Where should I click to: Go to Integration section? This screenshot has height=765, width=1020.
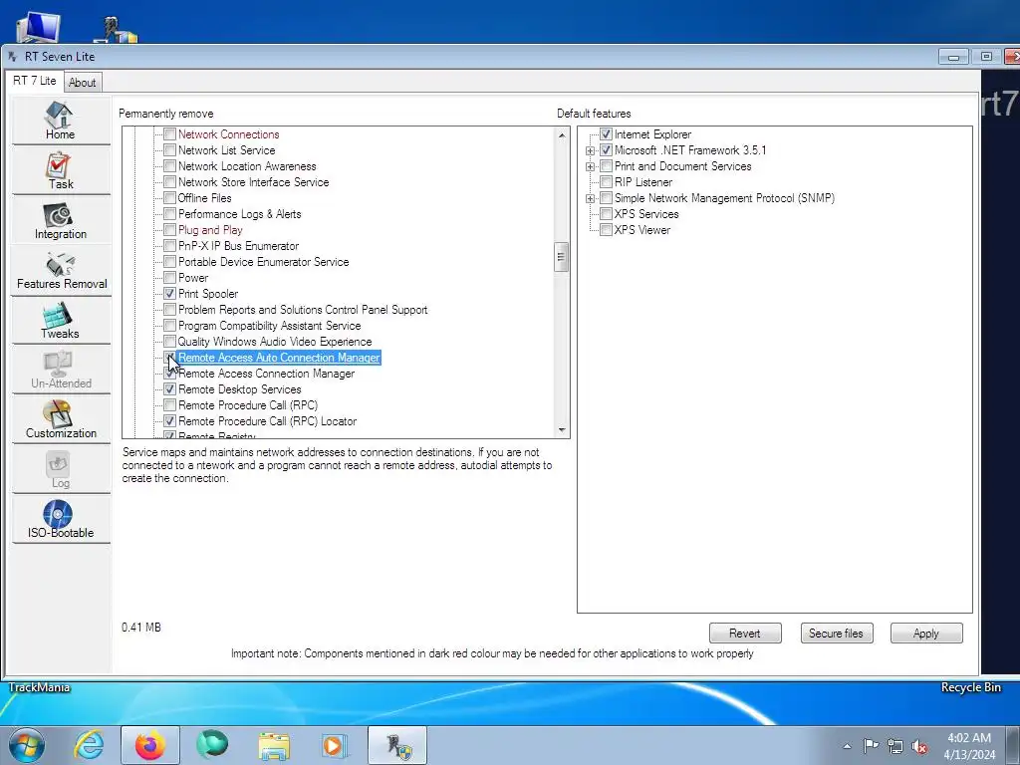click(61, 220)
